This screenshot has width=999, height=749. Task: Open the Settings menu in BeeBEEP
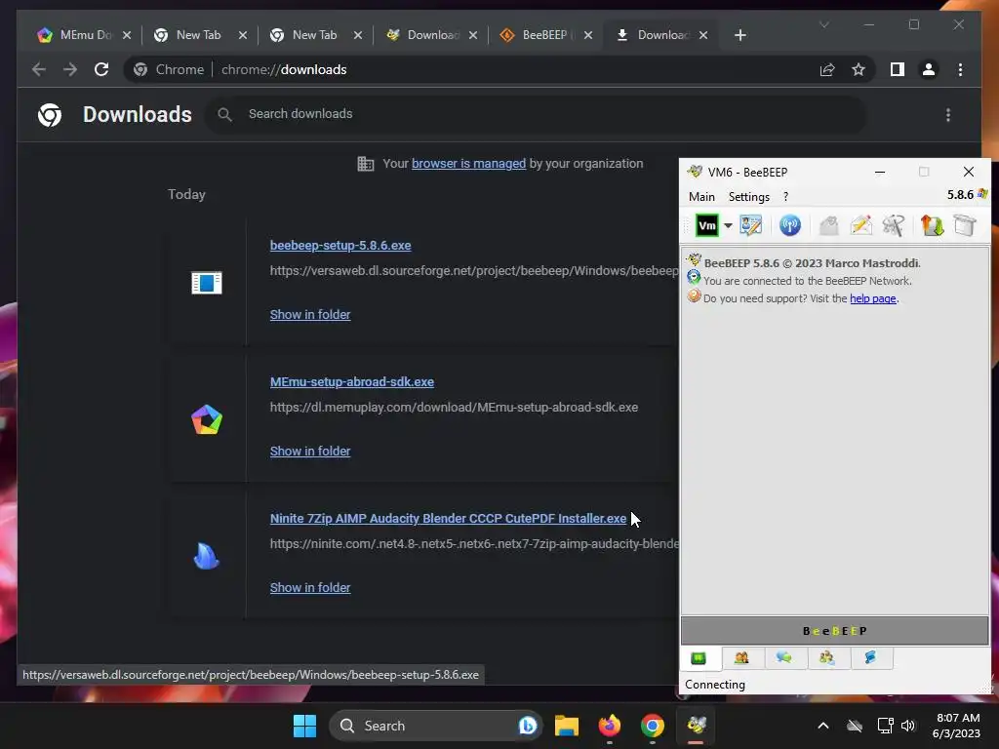(748, 197)
